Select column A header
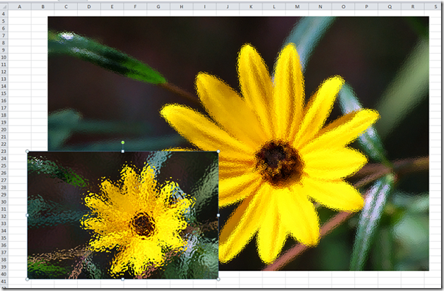The height and width of the screenshot is (291, 444). coord(20,7)
